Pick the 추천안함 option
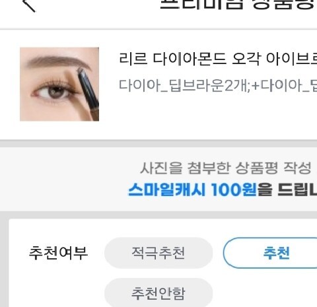 (158, 292)
